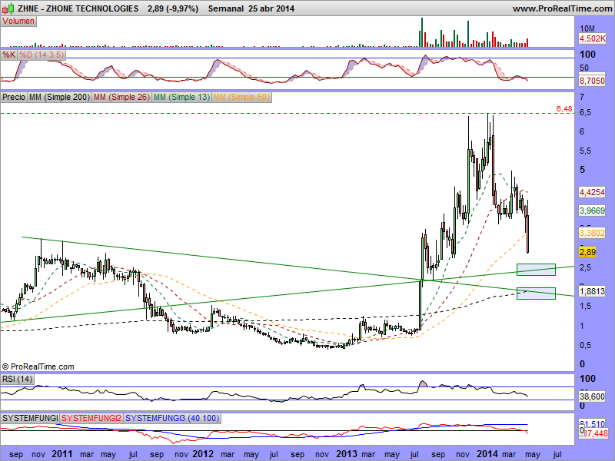Open the %D (14 3 5) indicator label

pyautogui.click(x=42, y=55)
